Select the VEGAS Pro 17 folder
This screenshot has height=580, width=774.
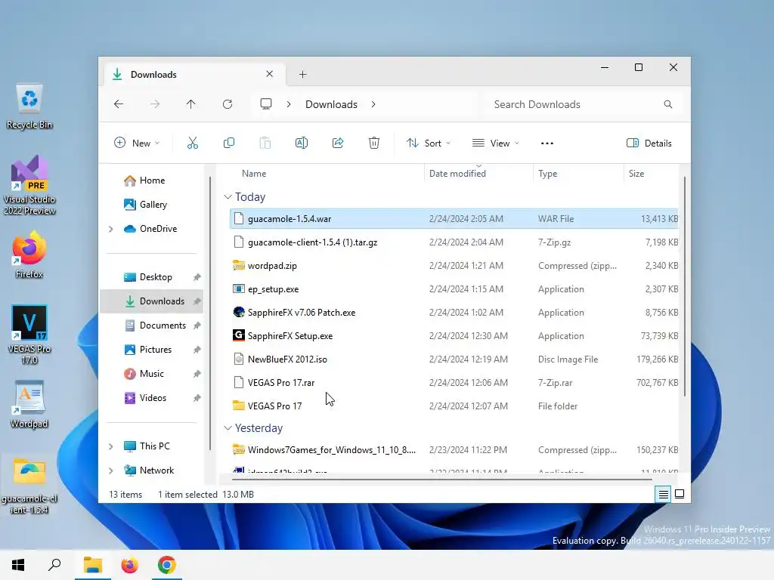[x=454, y=406]
